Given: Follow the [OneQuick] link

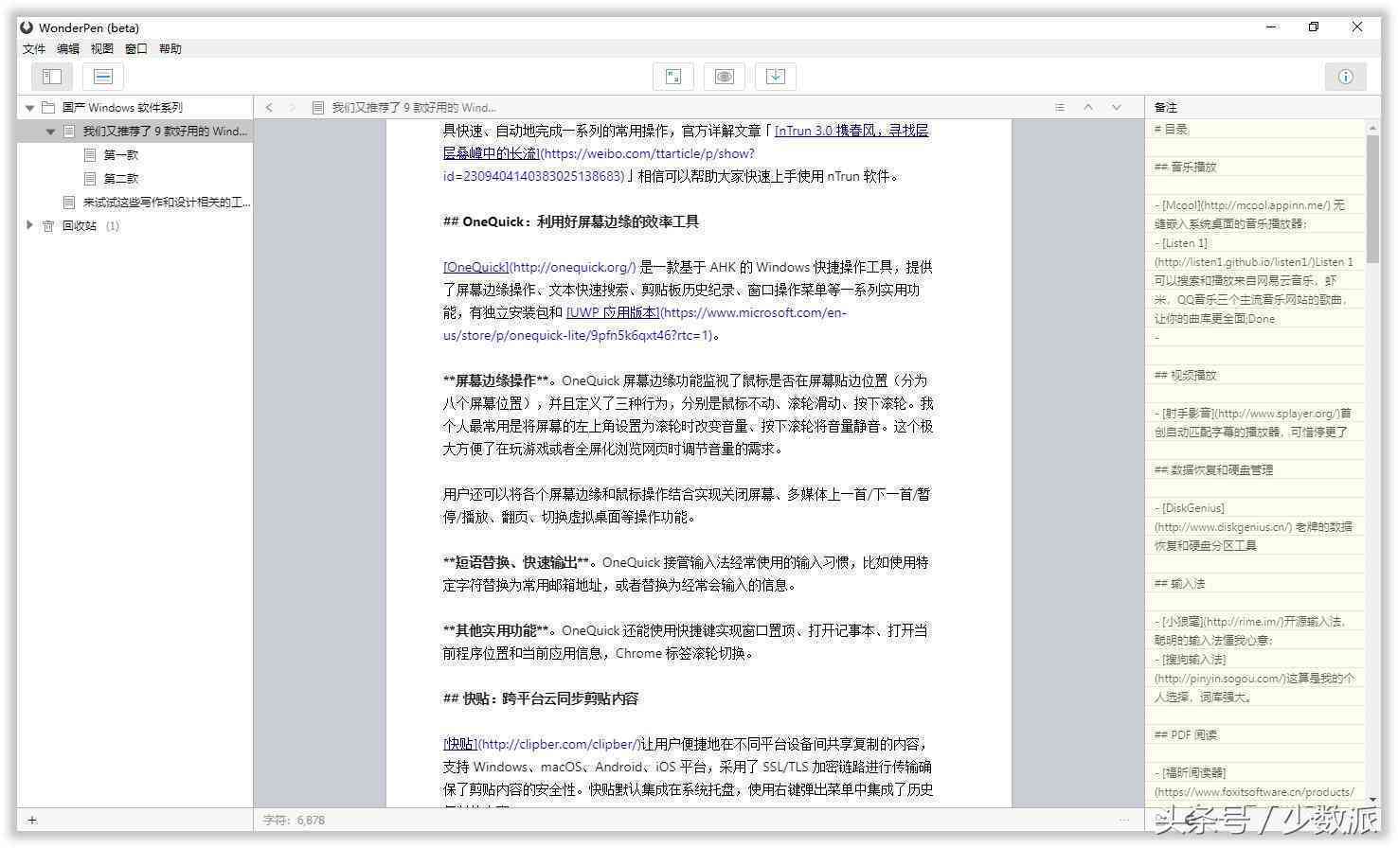Looking at the screenshot, I should (x=475, y=267).
